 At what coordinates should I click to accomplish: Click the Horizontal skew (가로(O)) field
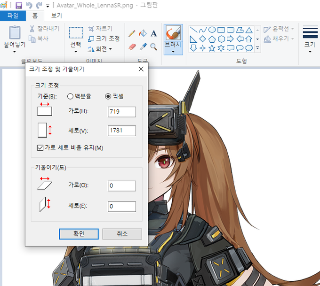[122, 186]
